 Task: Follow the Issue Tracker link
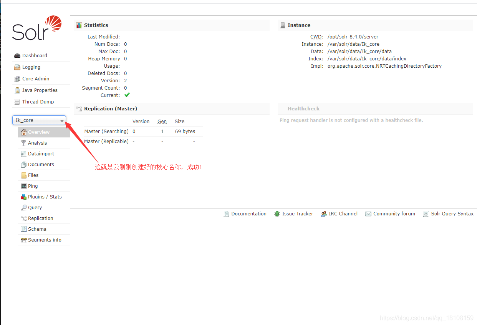click(x=298, y=214)
